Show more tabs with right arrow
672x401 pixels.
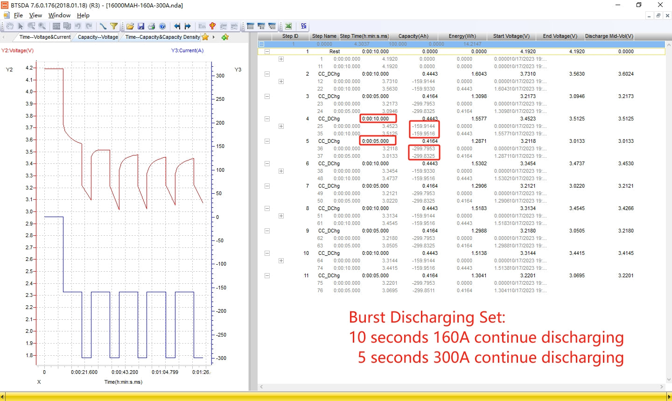pos(214,37)
